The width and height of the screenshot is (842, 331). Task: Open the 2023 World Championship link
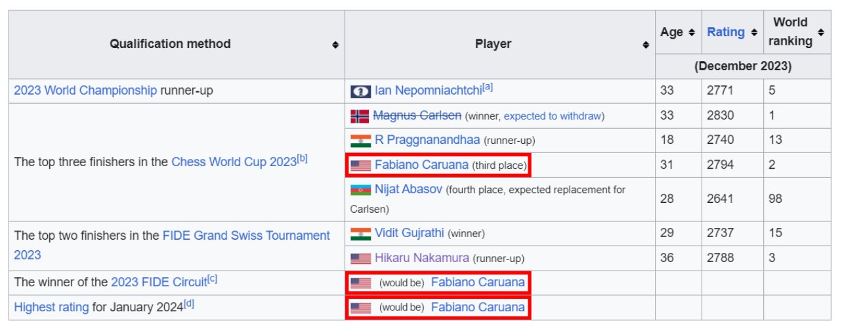85,91
